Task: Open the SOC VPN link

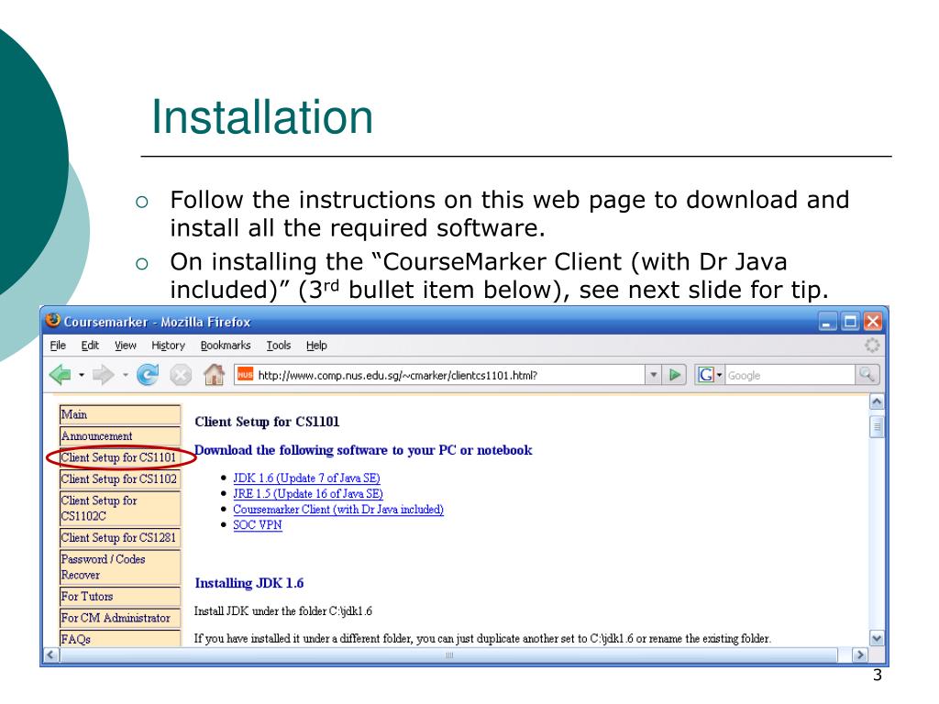Action: (x=258, y=524)
